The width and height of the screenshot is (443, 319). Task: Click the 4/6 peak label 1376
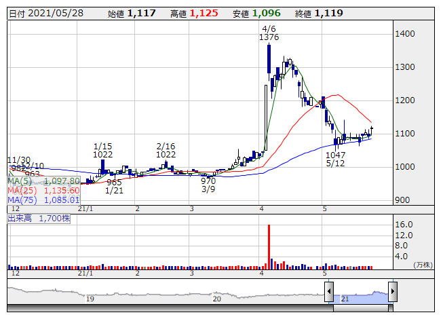click(x=269, y=37)
